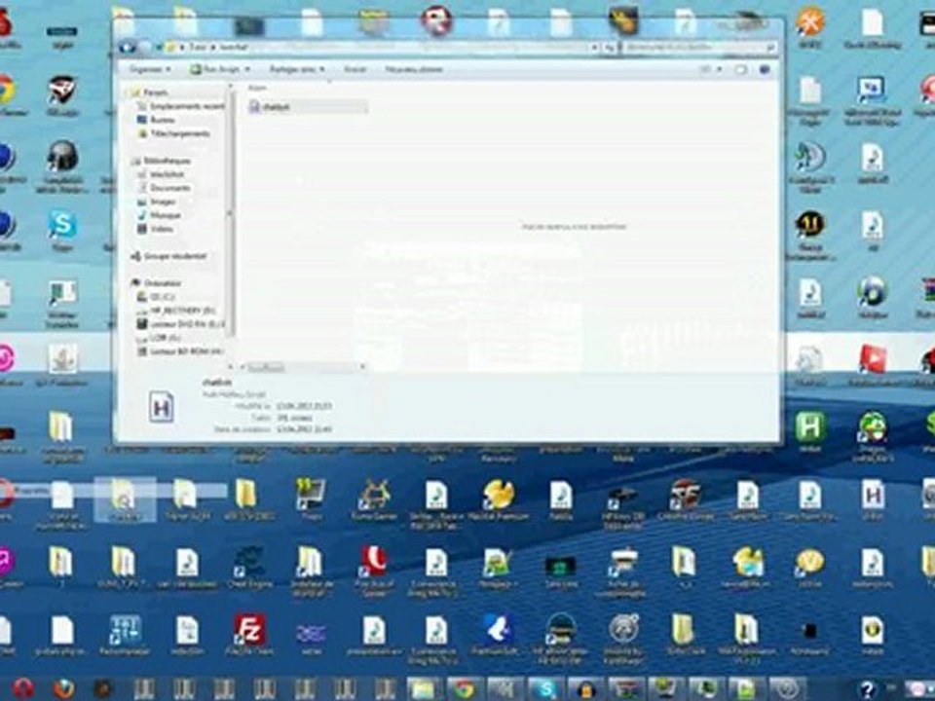935x701 pixels.
Task: Select OS (C:) drive in navigation pane
Action: point(156,297)
